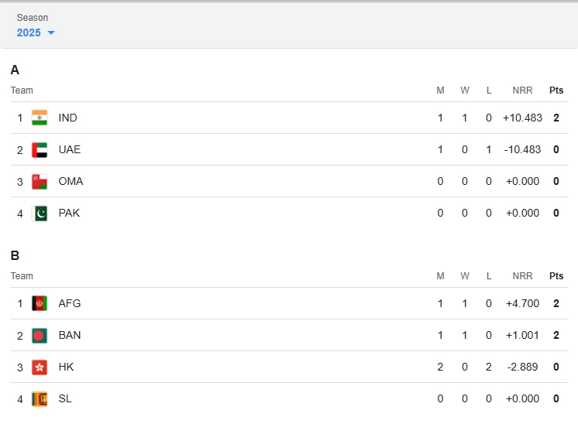Click the India flag icon
Image resolution: width=578 pixels, height=434 pixels.
(x=40, y=118)
